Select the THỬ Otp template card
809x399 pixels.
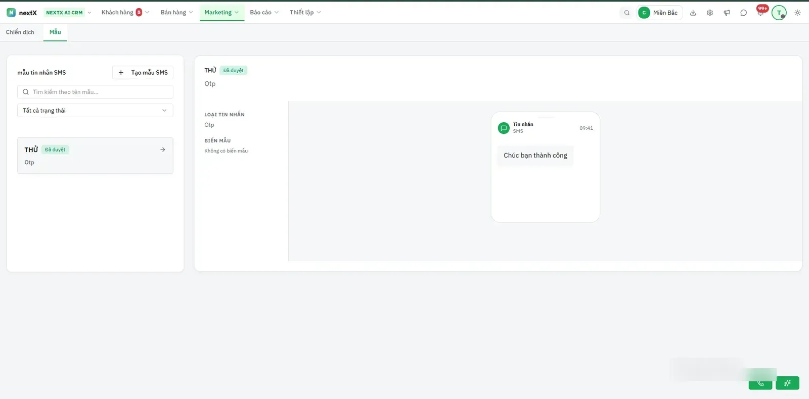coord(95,156)
